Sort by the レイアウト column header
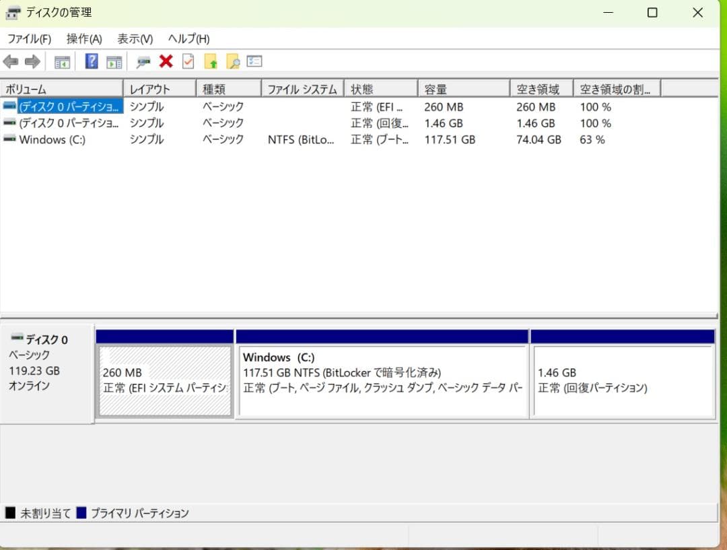The image size is (727, 550). 160,89
